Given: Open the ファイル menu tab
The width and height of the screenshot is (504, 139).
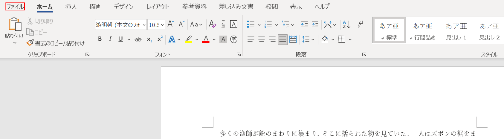Looking at the screenshot, I should click(15, 7).
